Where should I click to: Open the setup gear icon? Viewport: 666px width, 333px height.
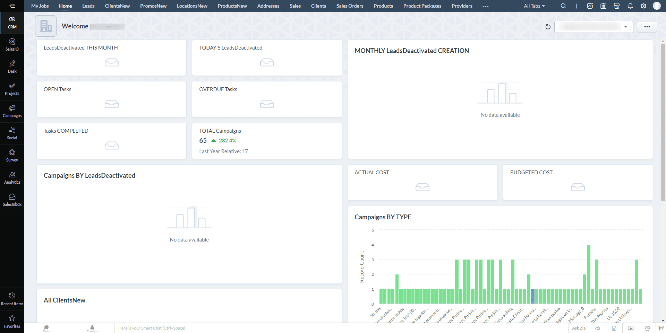point(643,6)
